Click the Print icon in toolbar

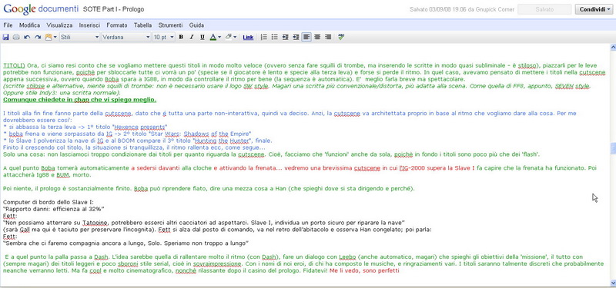[x=16, y=37]
